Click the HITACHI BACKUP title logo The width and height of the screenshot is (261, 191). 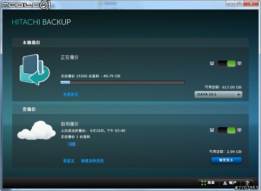41,22
